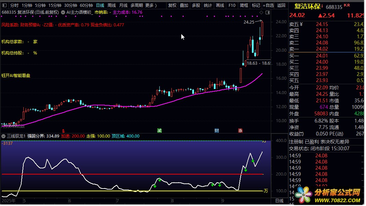Click the red S marker on chart

point(63,131)
